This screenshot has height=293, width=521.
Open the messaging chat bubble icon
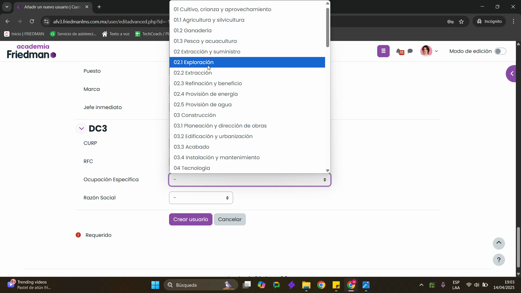point(410,51)
